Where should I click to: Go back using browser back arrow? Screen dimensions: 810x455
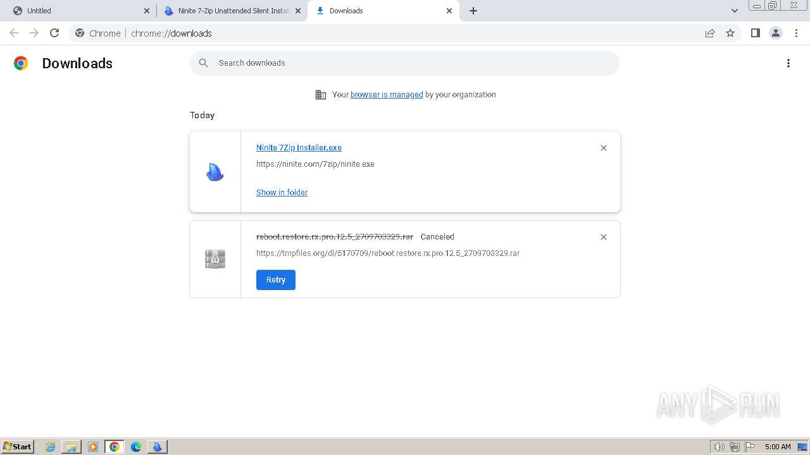(x=14, y=33)
